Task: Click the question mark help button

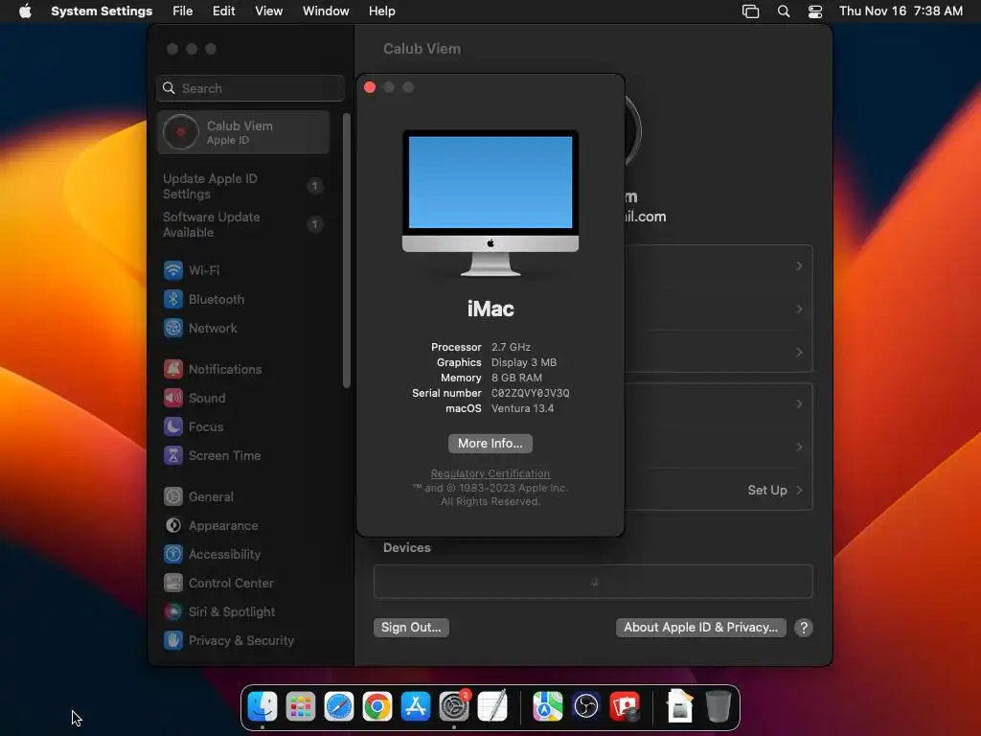Action: (804, 628)
